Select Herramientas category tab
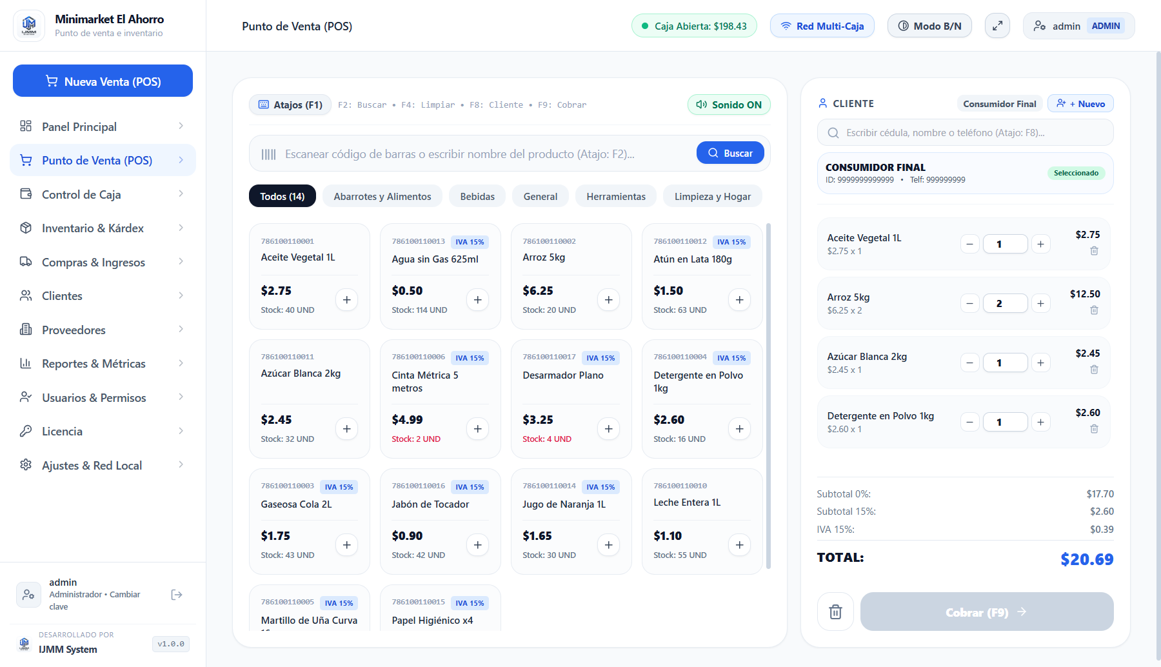The image size is (1161, 667). click(616, 196)
